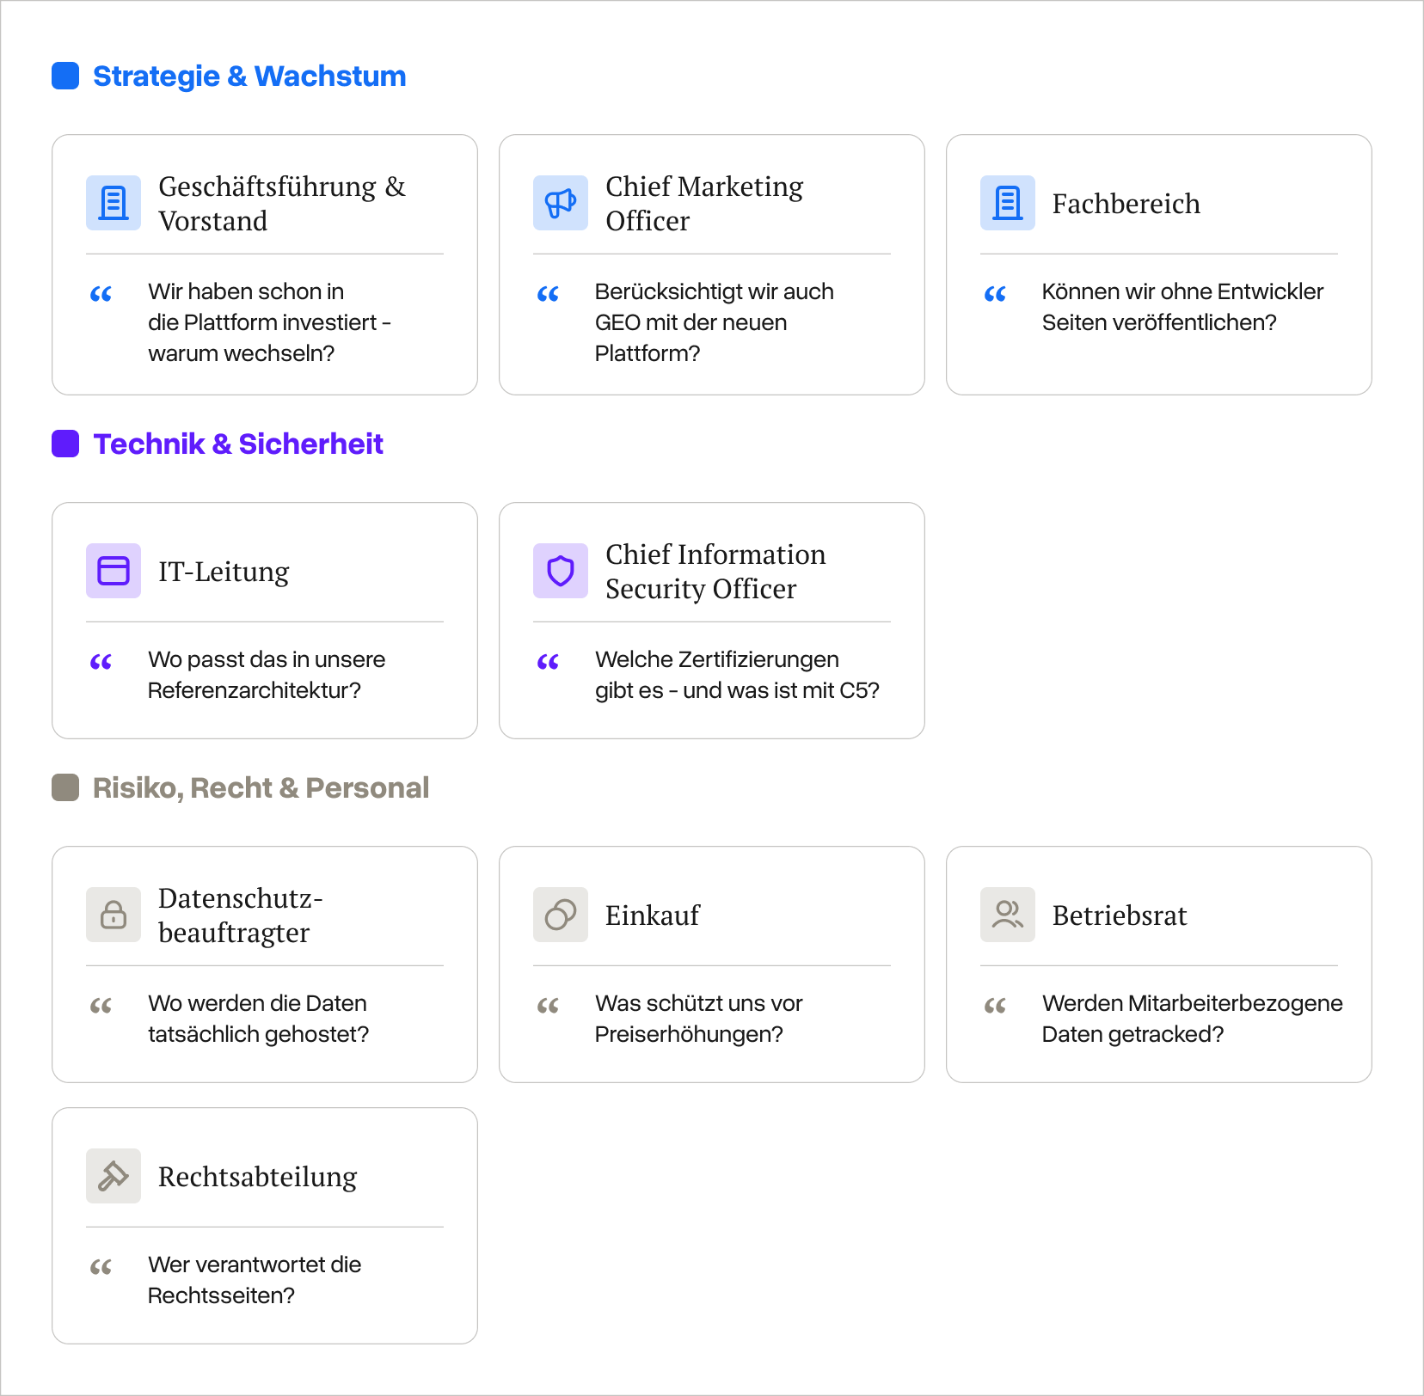Click the shield icon for Chief Information Security Officer

561,571
